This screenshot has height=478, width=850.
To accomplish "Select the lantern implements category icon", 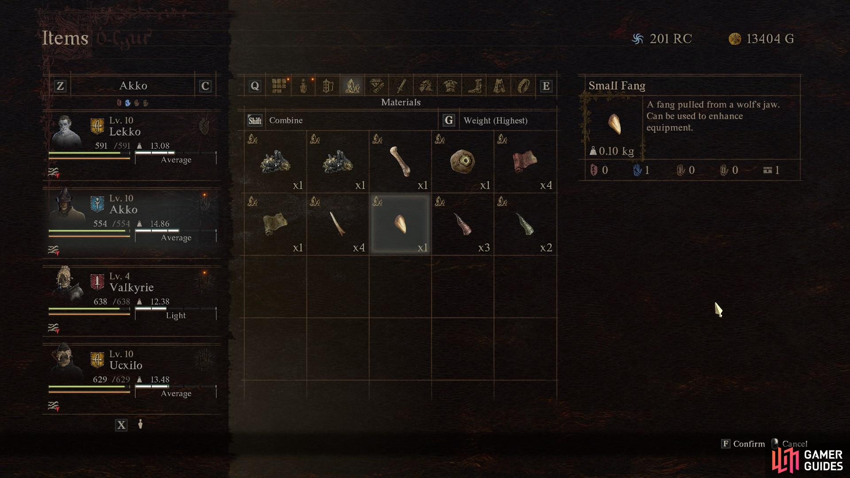I will [328, 86].
